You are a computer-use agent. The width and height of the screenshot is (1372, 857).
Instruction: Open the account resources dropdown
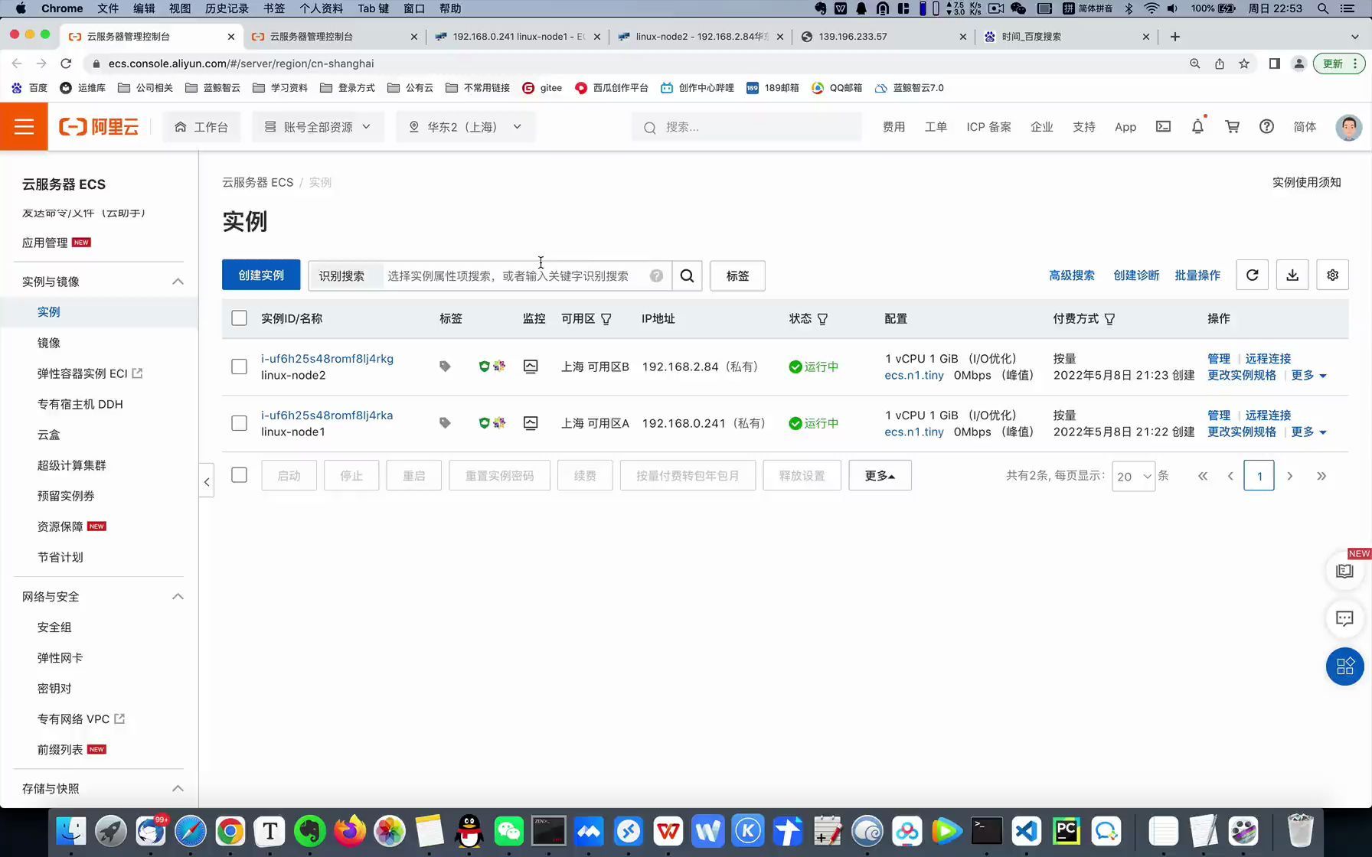[x=318, y=127]
